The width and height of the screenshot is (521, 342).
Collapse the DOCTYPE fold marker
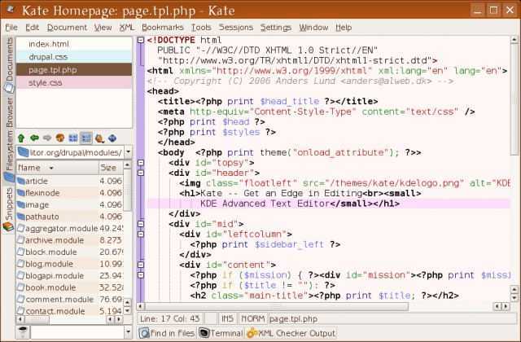pyautogui.click(x=141, y=40)
